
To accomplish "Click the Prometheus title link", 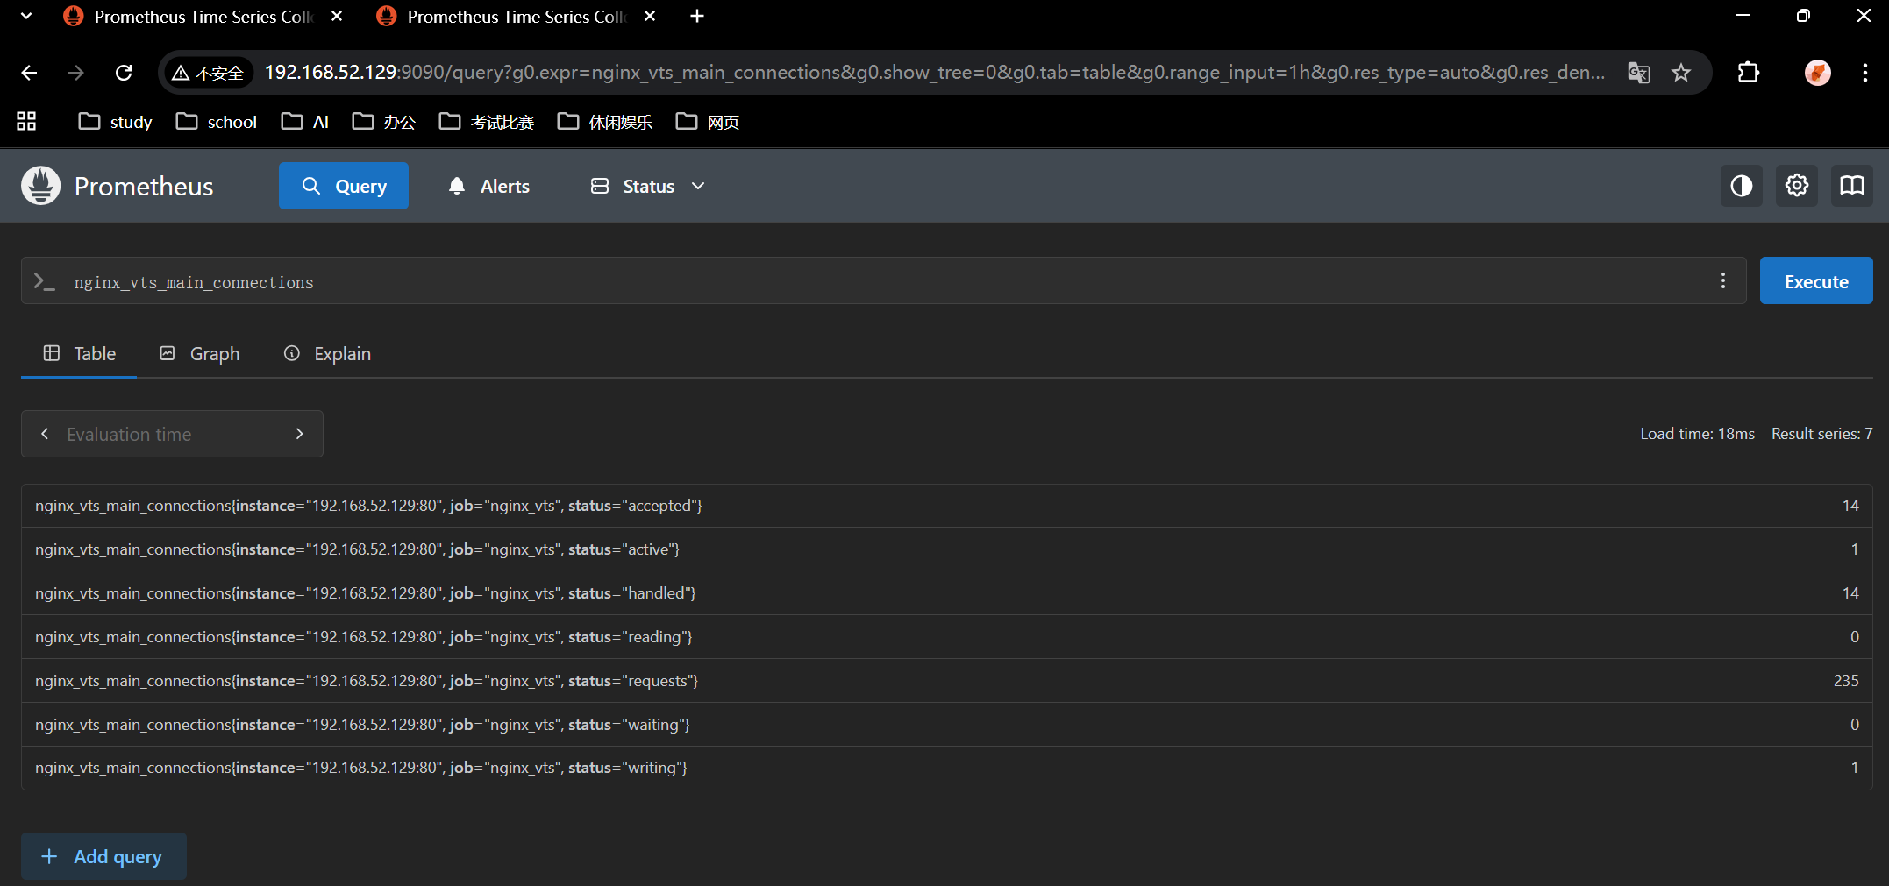I will click(x=144, y=186).
